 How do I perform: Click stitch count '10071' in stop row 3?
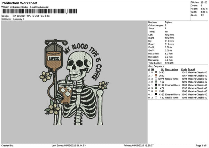161,79
